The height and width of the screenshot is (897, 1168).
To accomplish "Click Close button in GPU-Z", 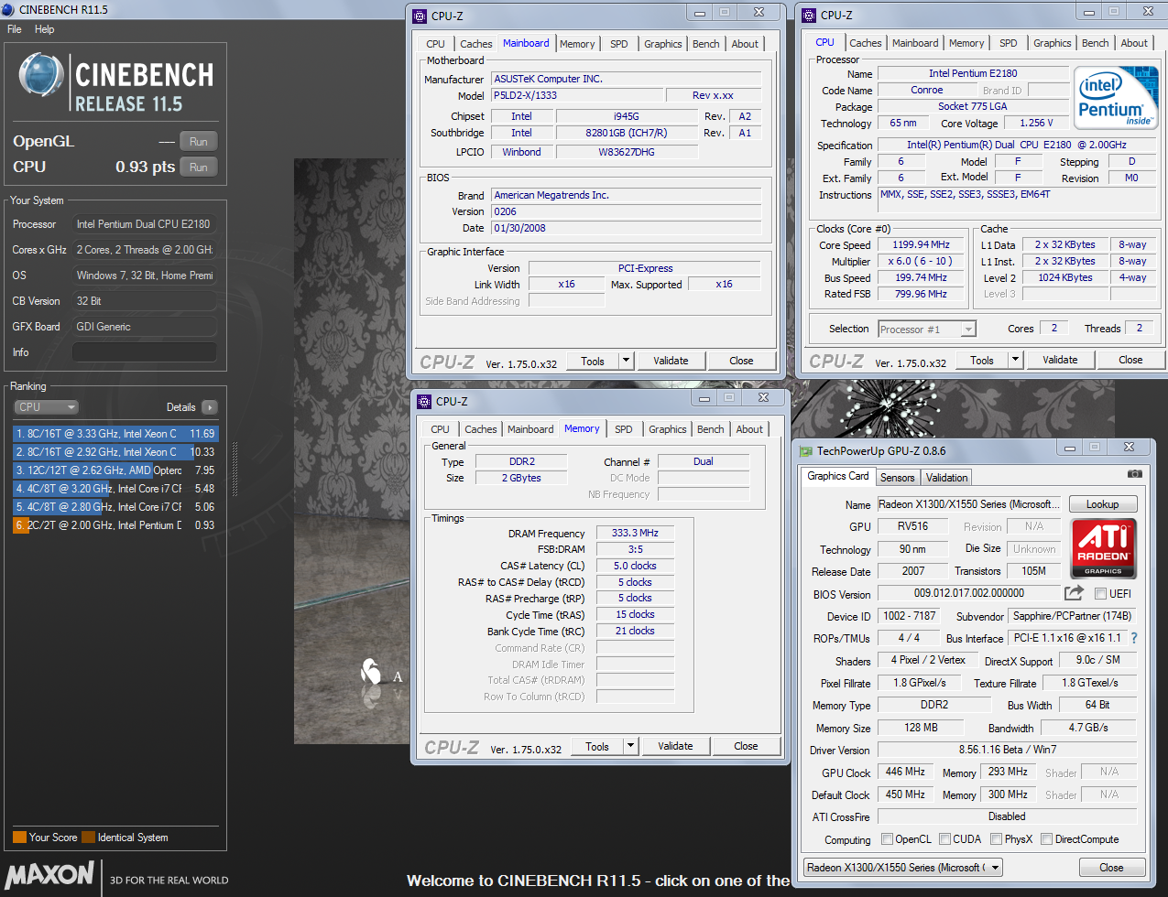I will [1111, 867].
